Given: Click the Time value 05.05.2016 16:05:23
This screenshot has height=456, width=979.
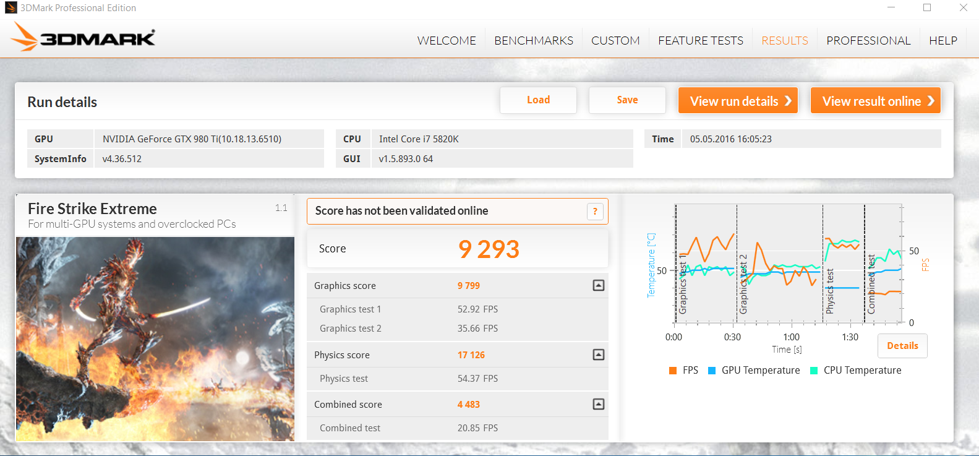Looking at the screenshot, I should [x=731, y=139].
